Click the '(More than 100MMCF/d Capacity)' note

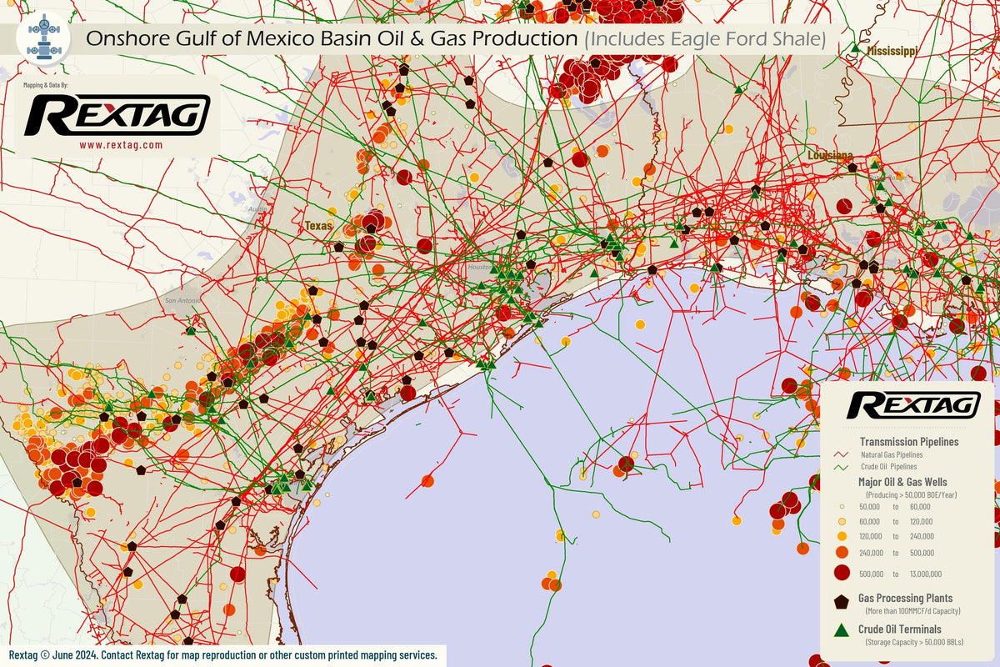(912, 611)
